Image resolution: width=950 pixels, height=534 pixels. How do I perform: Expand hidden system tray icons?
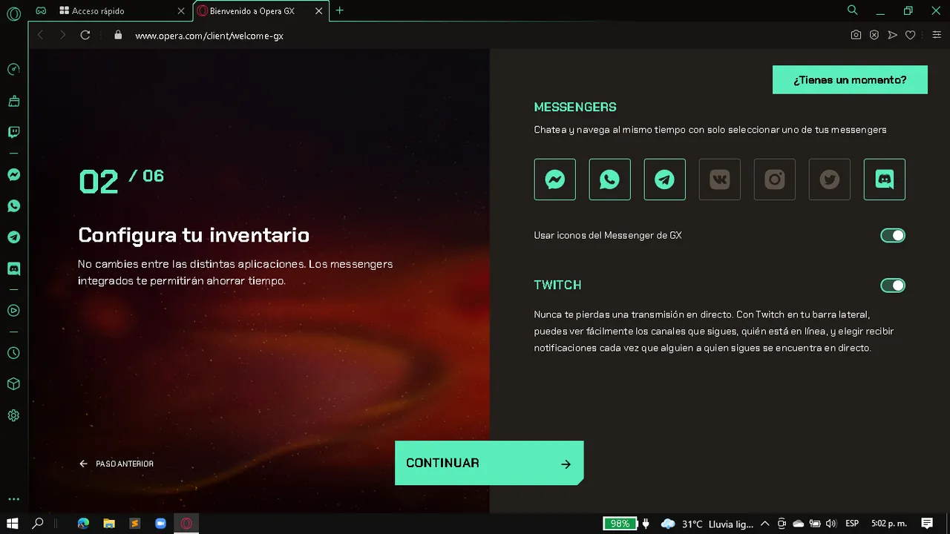click(x=764, y=524)
